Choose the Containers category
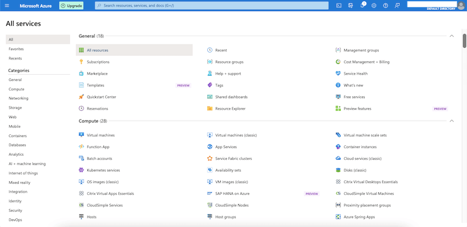The width and height of the screenshot is (467, 227). [x=18, y=136]
